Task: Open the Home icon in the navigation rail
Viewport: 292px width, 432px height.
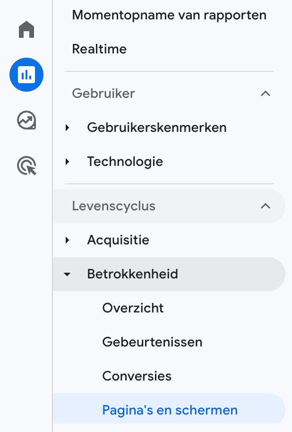Action: click(26, 29)
